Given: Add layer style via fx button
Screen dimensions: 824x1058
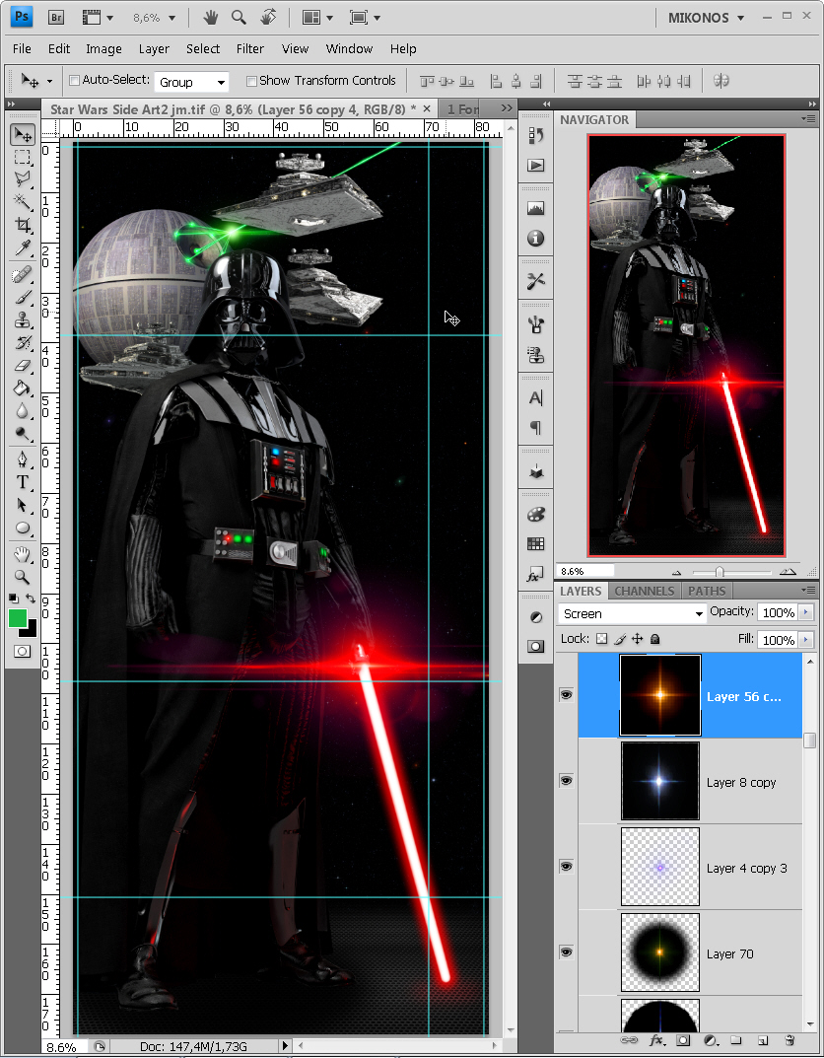Looking at the screenshot, I should tap(656, 1040).
